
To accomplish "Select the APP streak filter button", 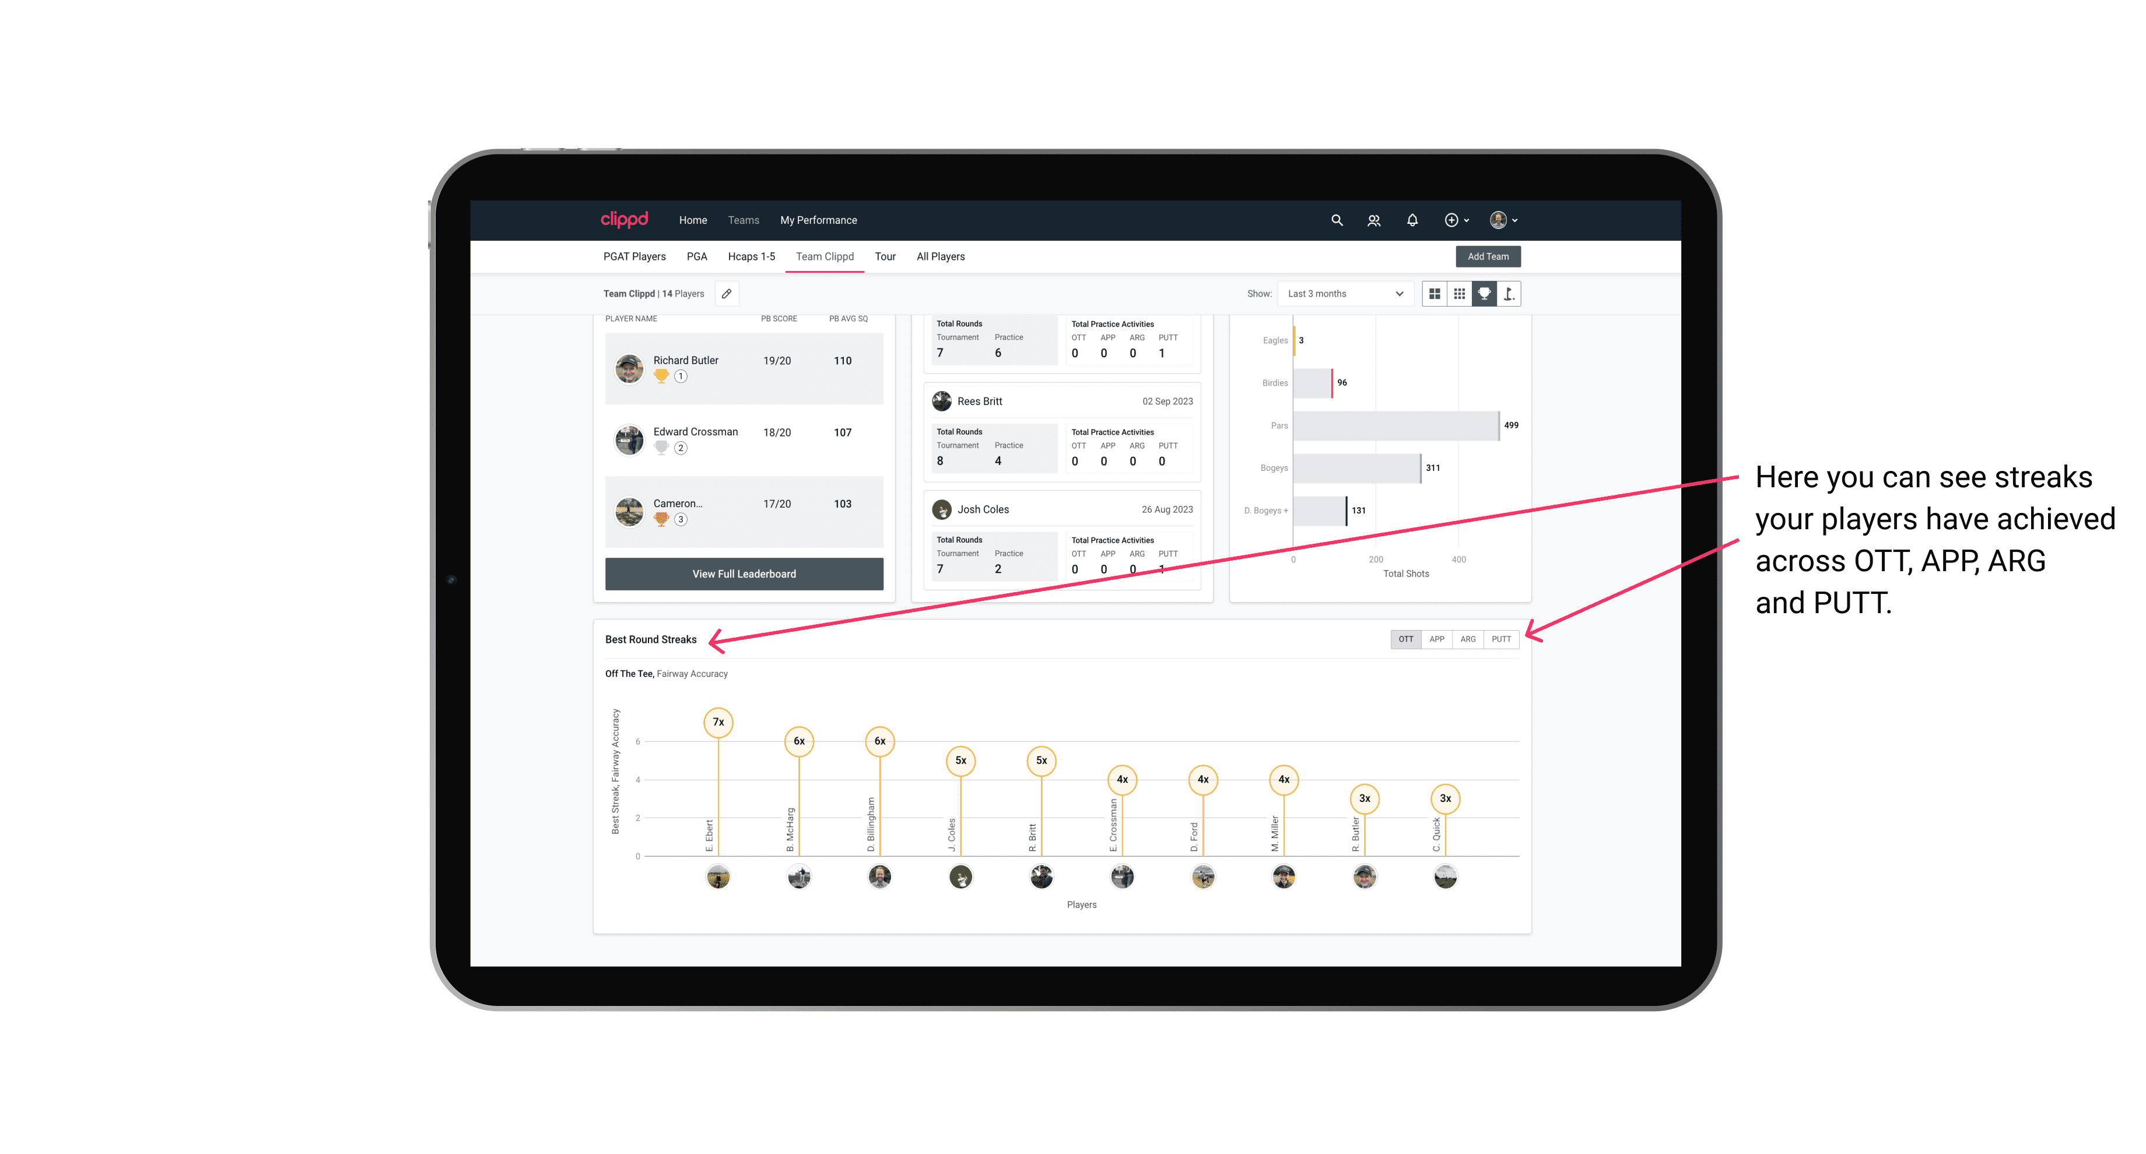I will (1435, 638).
